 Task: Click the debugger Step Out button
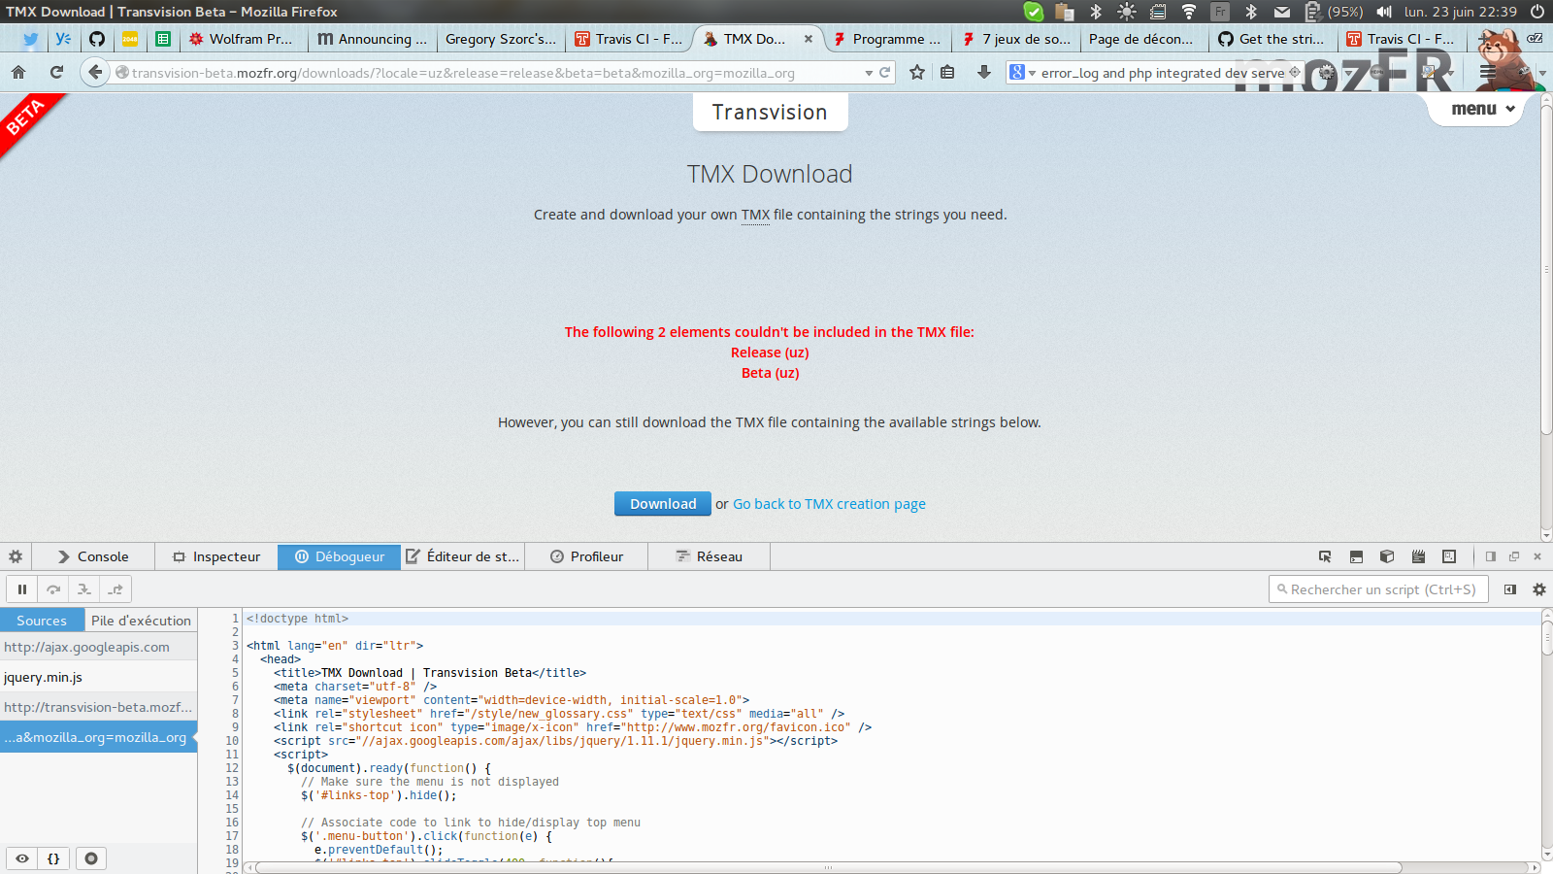click(116, 589)
